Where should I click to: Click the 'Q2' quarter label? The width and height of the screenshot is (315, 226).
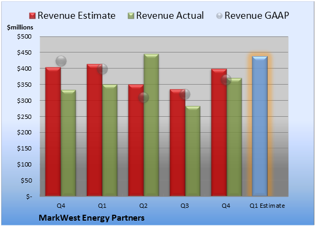coord(144,206)
